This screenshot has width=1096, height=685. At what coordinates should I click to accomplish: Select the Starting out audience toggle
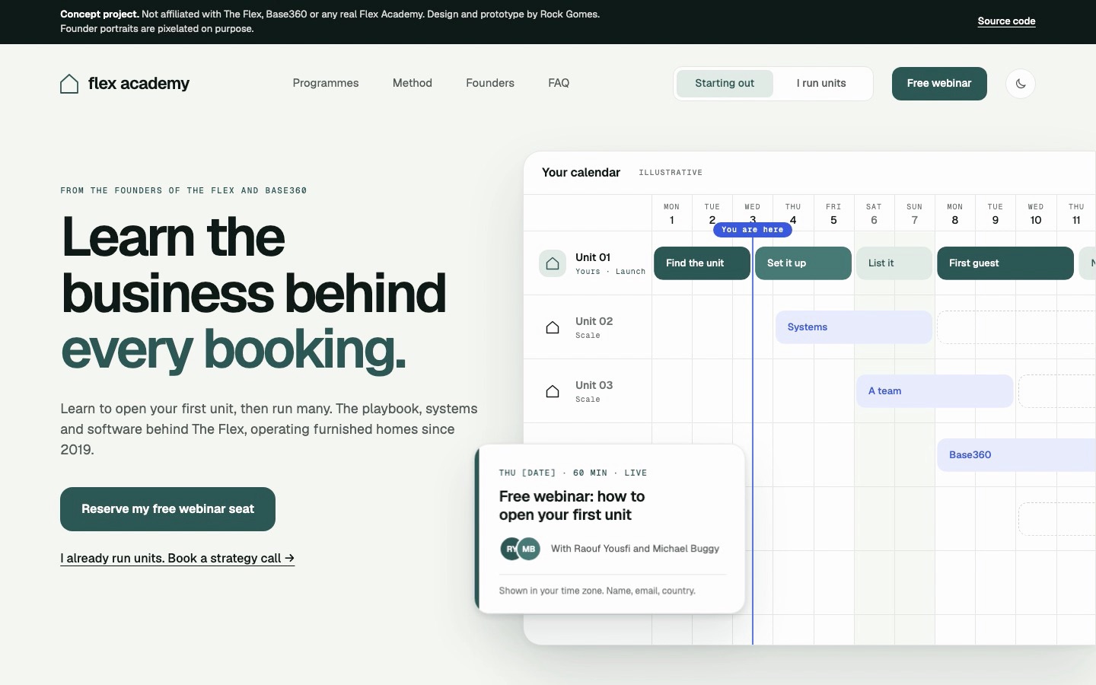click(725, 84)
